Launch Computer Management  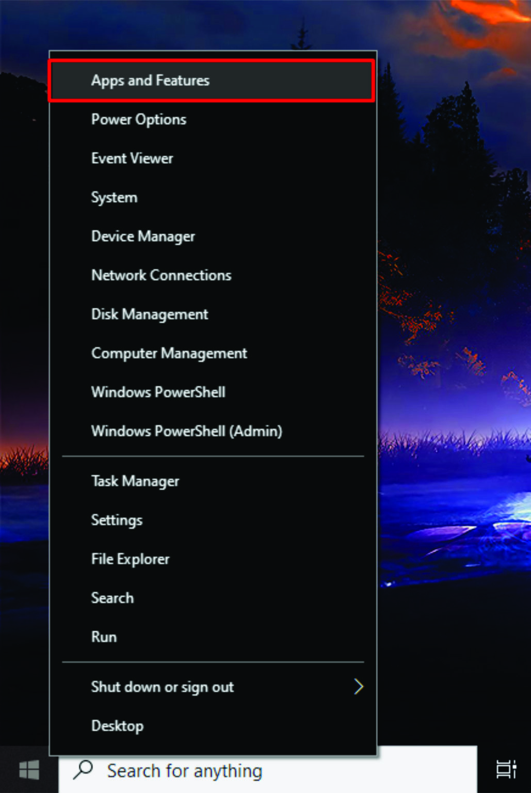pyautogui.click(x=169, y=353)
